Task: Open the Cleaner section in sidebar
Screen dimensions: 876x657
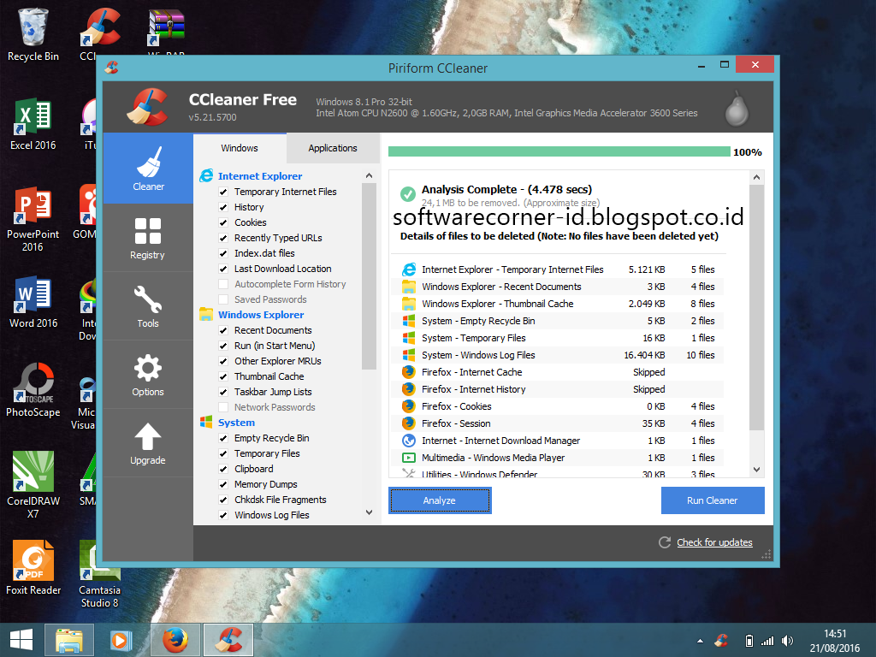Action: point(148,169)
